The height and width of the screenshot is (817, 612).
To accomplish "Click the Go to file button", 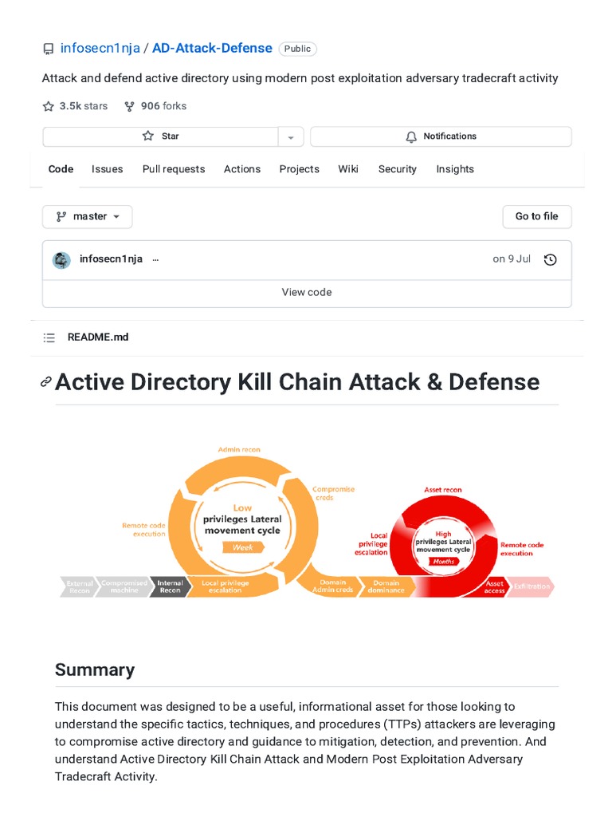I will 536,216.
